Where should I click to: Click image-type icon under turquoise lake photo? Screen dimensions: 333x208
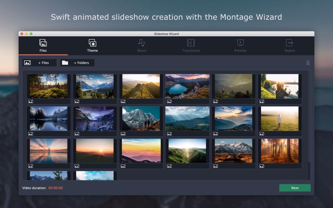click(169, 102)
